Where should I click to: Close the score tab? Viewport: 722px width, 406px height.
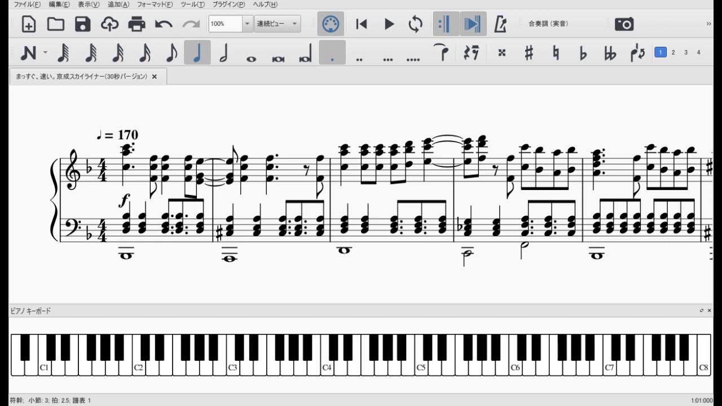(155, 76)
